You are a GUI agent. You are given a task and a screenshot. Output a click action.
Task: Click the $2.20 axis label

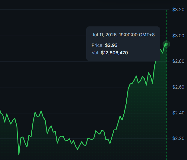178,138
